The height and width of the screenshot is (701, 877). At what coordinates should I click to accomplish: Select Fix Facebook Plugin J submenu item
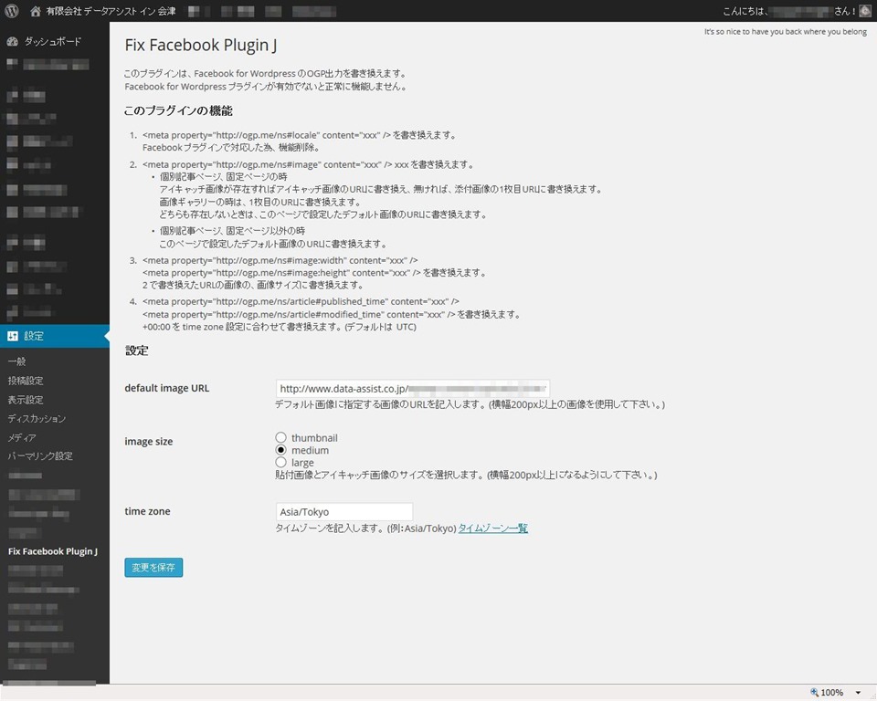(x=53, y=551)
